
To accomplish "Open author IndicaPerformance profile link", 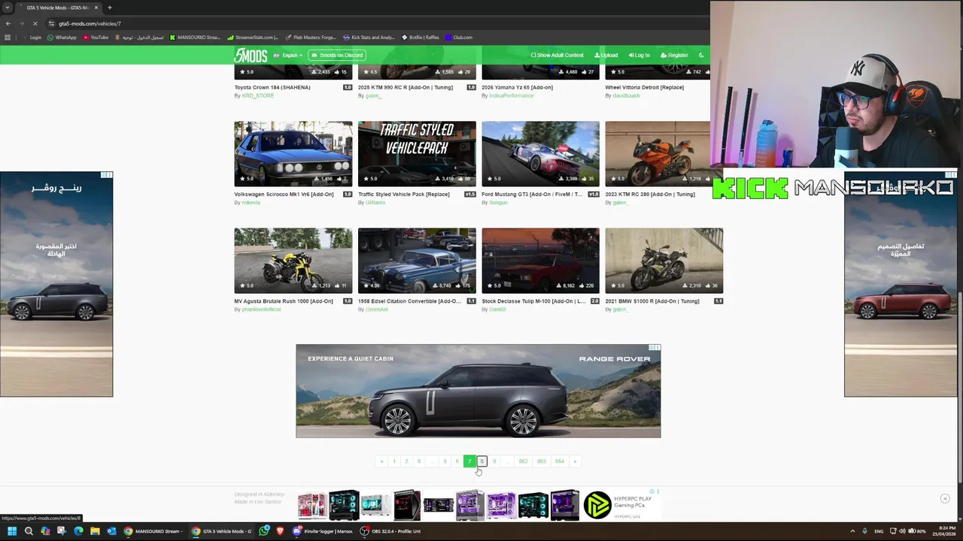I will point(511,95).
